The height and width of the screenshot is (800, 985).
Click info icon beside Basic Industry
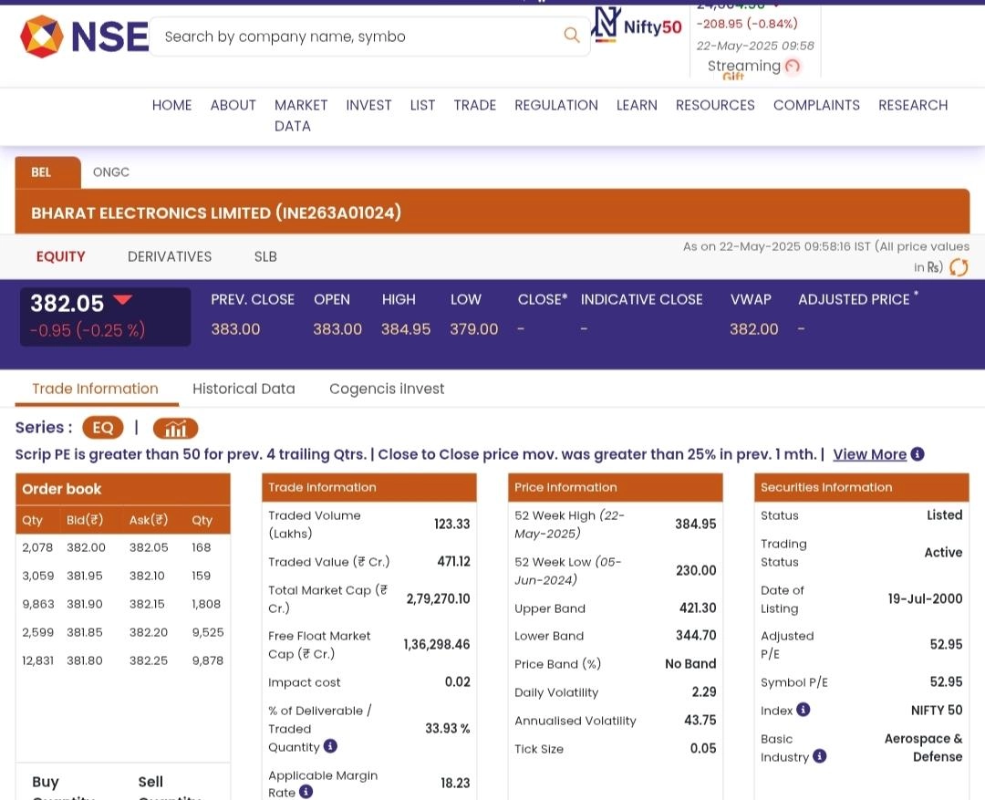[819, 756]
